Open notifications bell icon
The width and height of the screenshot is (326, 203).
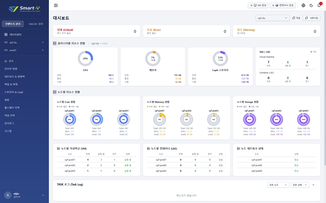tap(319, 5)
